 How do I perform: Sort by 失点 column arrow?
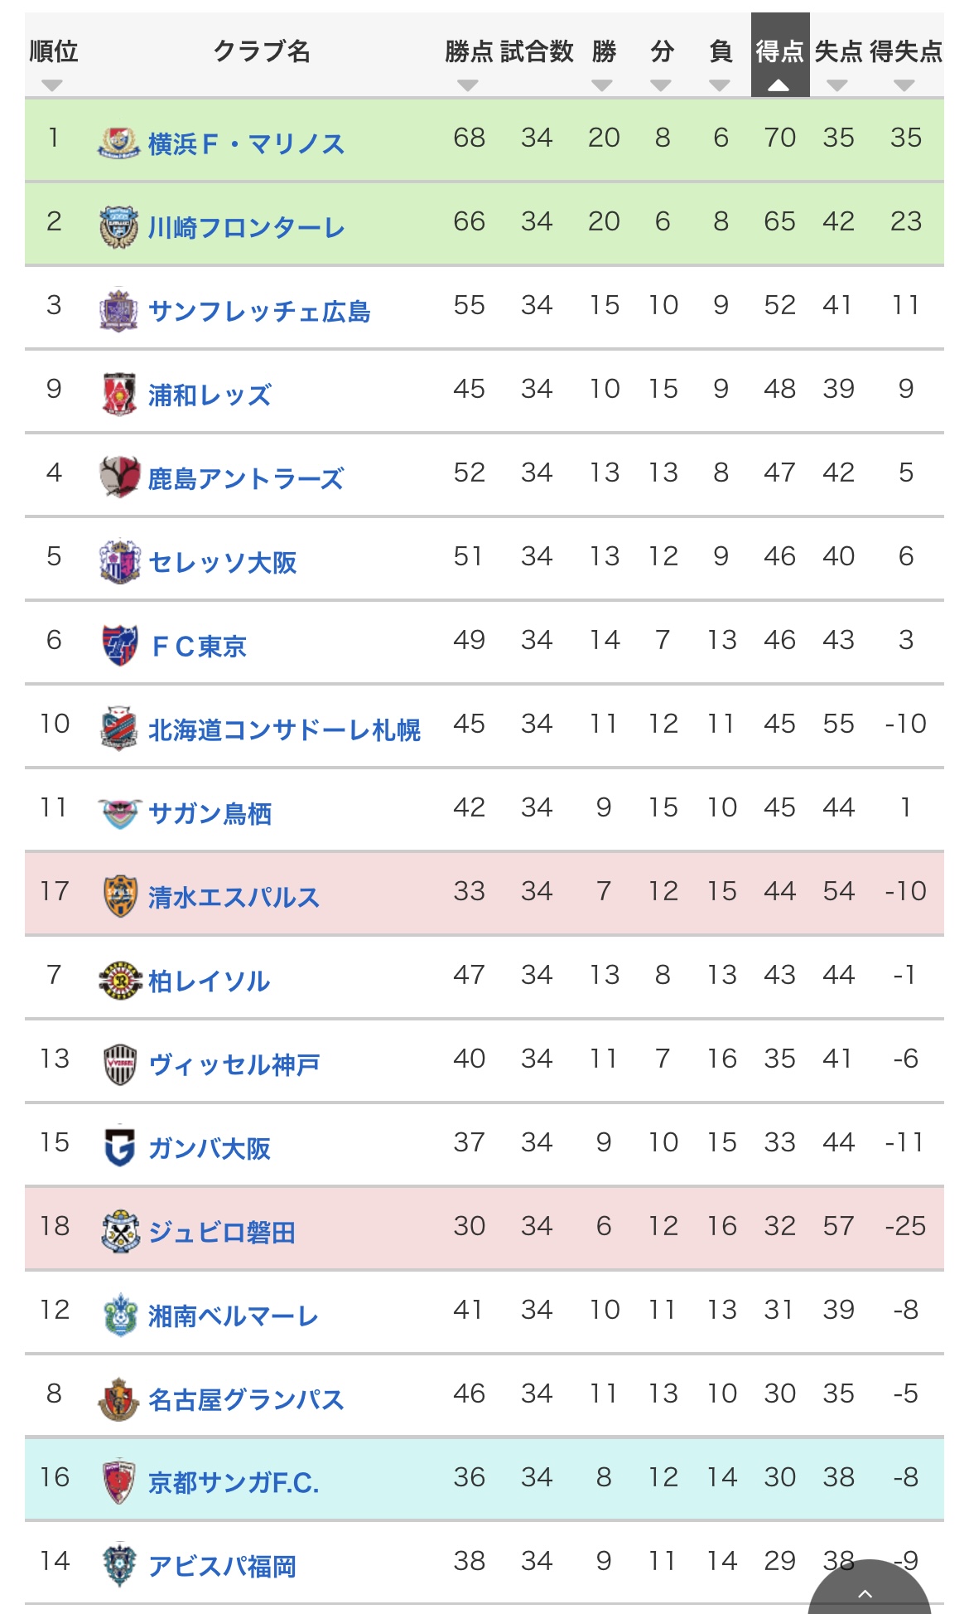(837, 85)
